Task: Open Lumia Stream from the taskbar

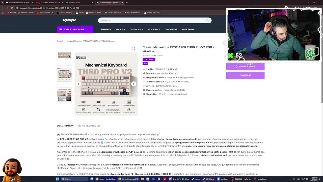Action: click(261, 179)
